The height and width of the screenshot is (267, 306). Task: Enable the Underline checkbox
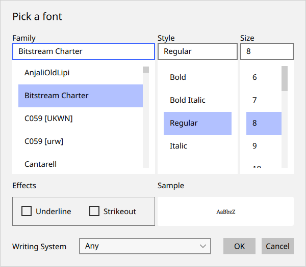(x=27, y=211)
